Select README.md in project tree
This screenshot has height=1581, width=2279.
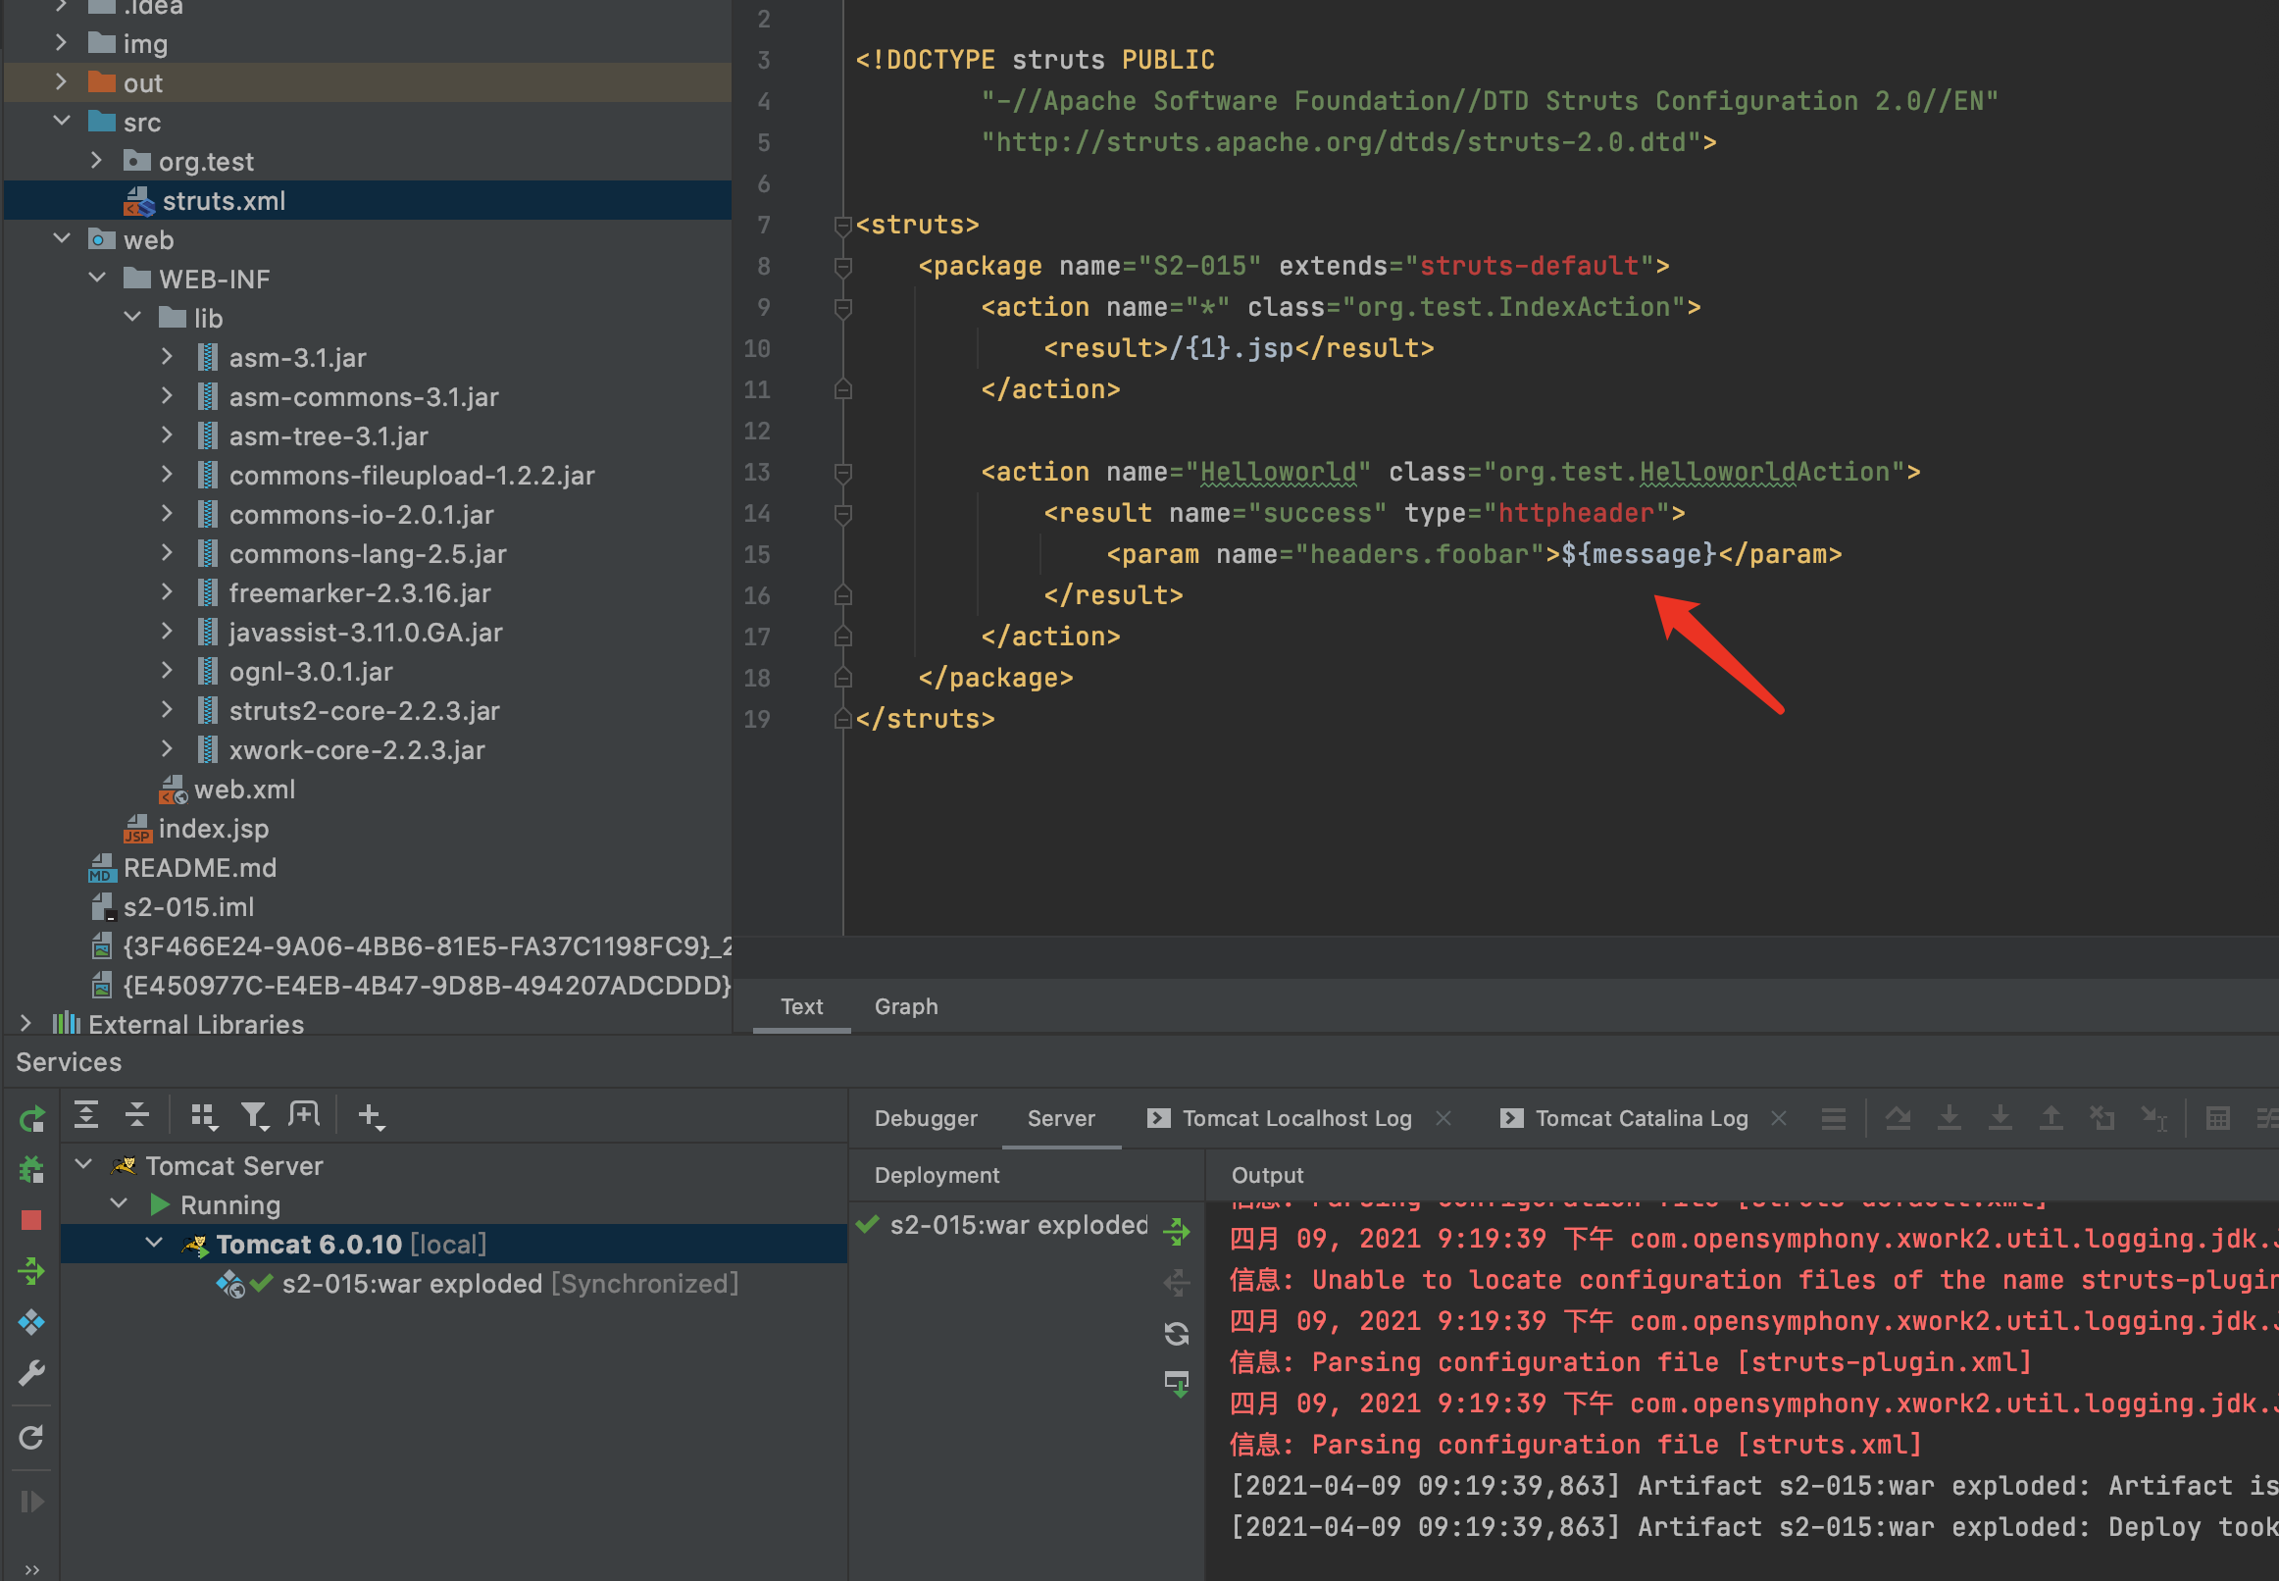199,868
